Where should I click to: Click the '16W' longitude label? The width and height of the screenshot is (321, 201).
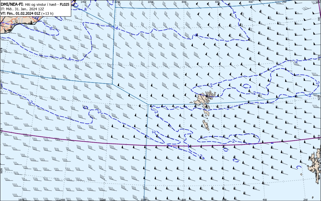[21, 199]
